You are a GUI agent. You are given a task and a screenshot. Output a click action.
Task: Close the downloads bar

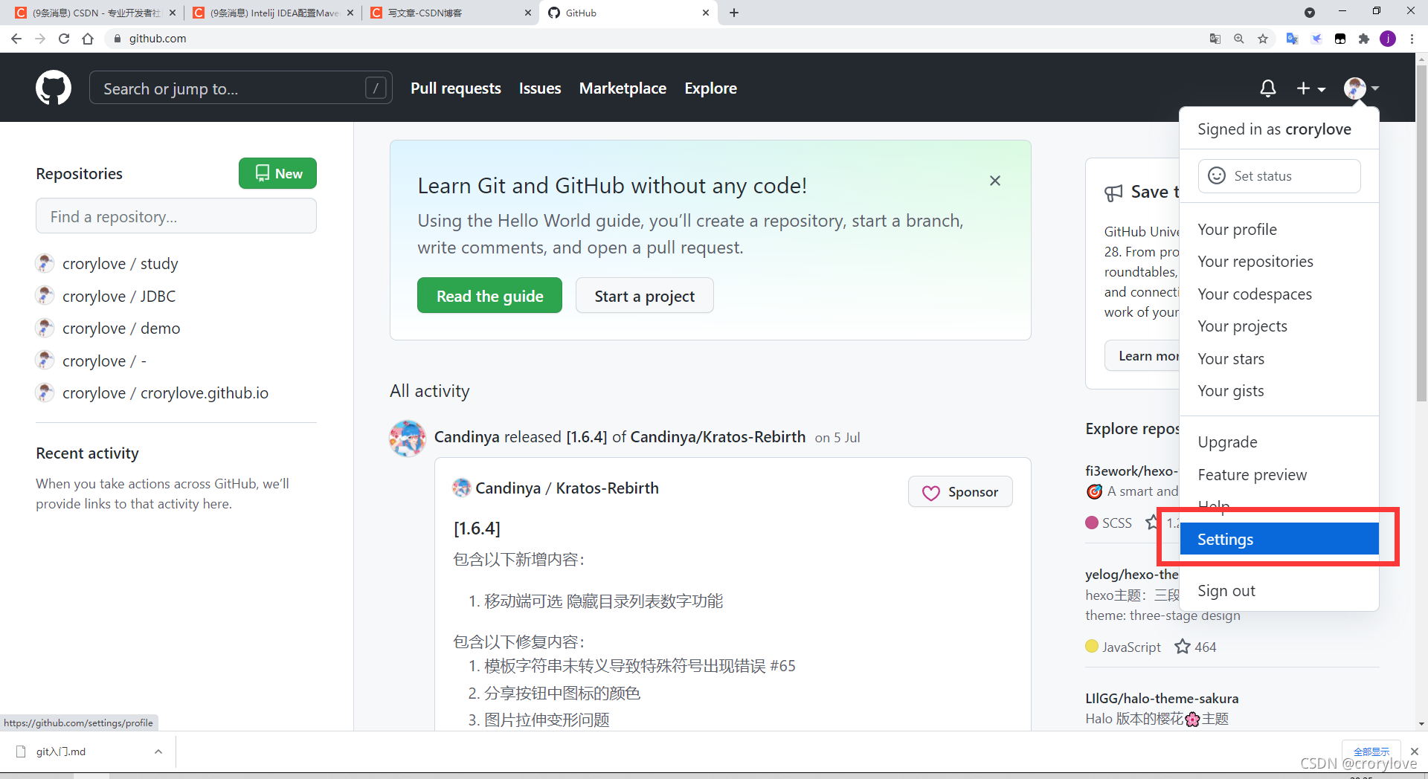1415,751
